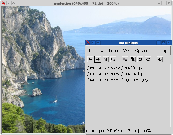Zoom in using the magnifier plus icon
173x135 pixels.
[106, 59]
